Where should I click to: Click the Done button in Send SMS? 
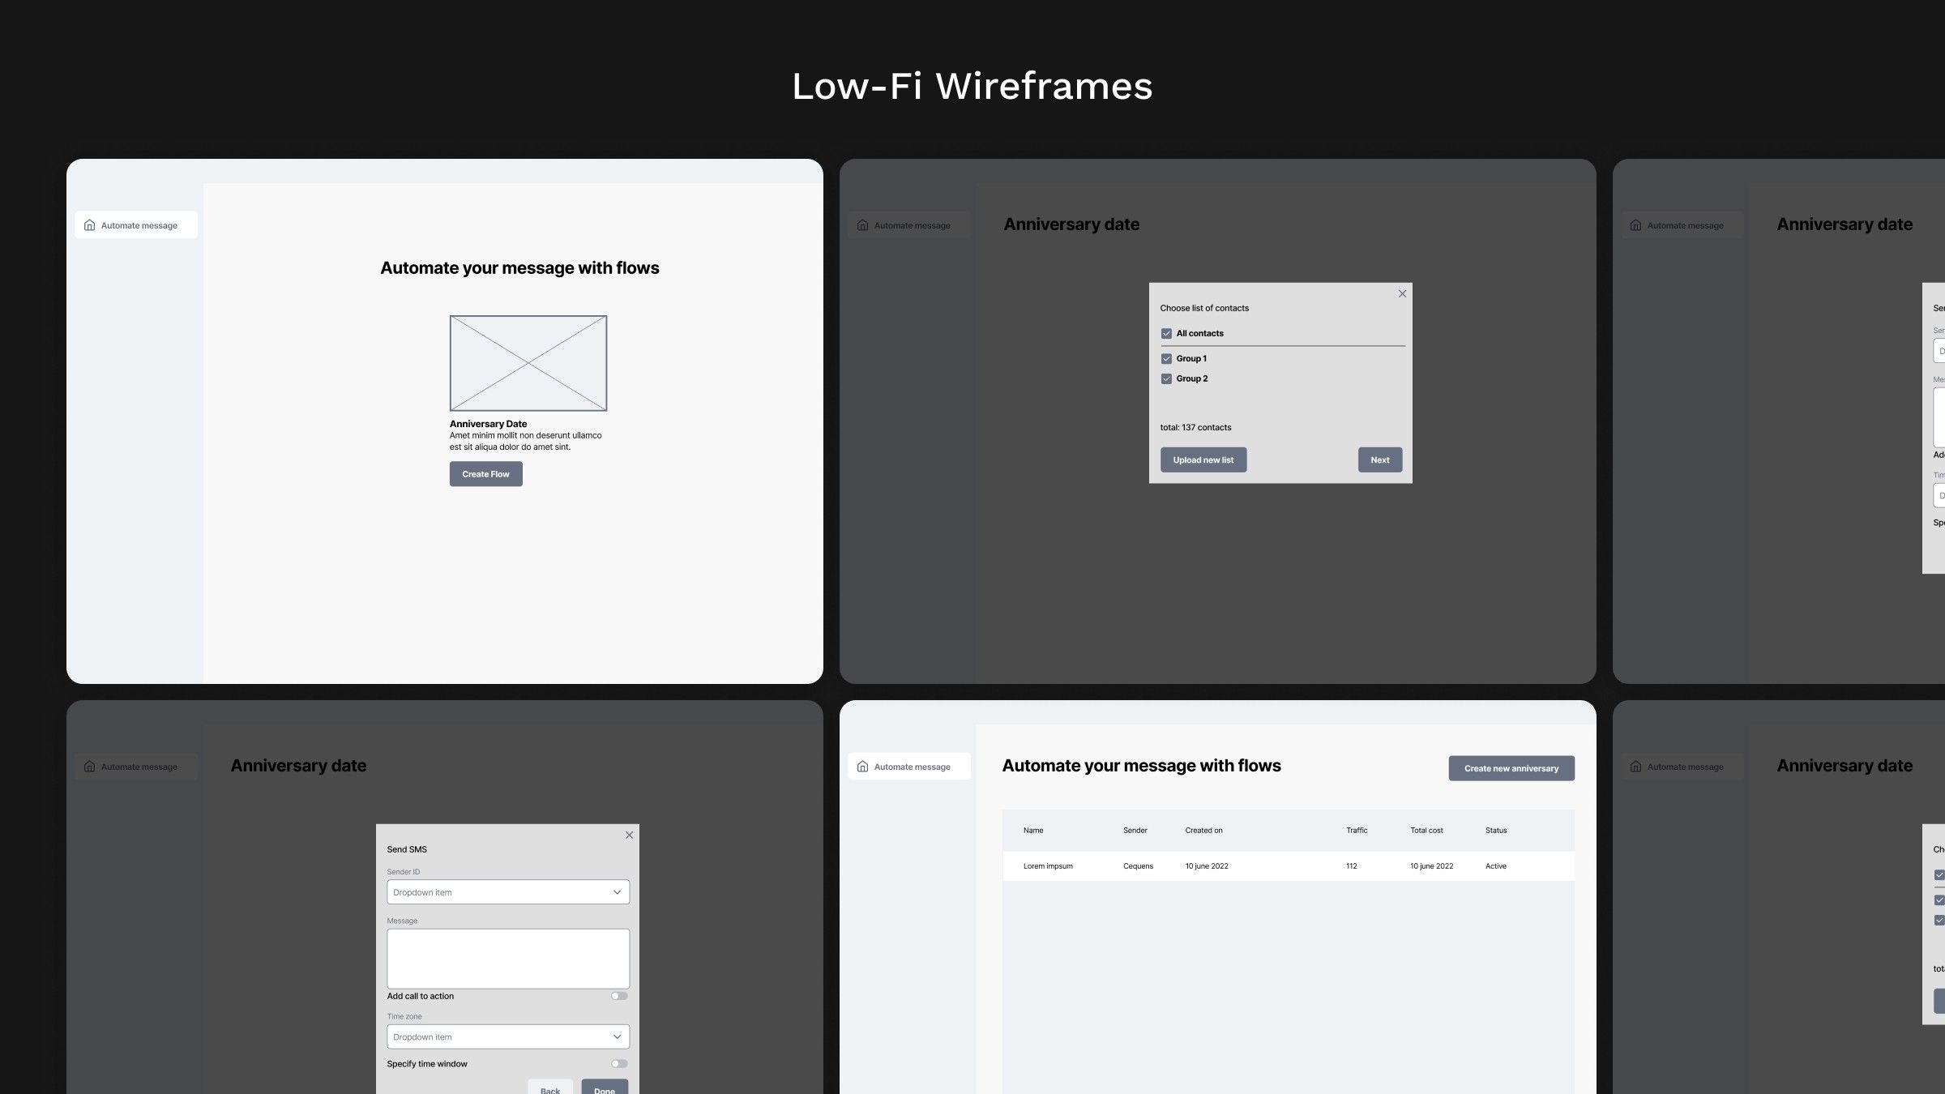[x=605, y=1087]
